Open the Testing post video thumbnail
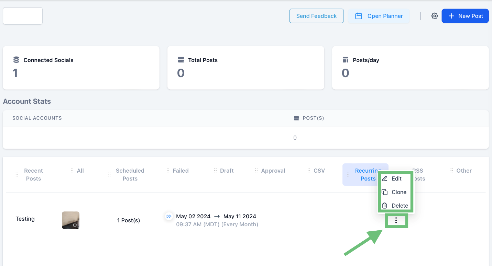 coord(70,220)
